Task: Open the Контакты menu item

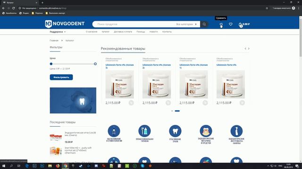Action: tap(167, 32)
